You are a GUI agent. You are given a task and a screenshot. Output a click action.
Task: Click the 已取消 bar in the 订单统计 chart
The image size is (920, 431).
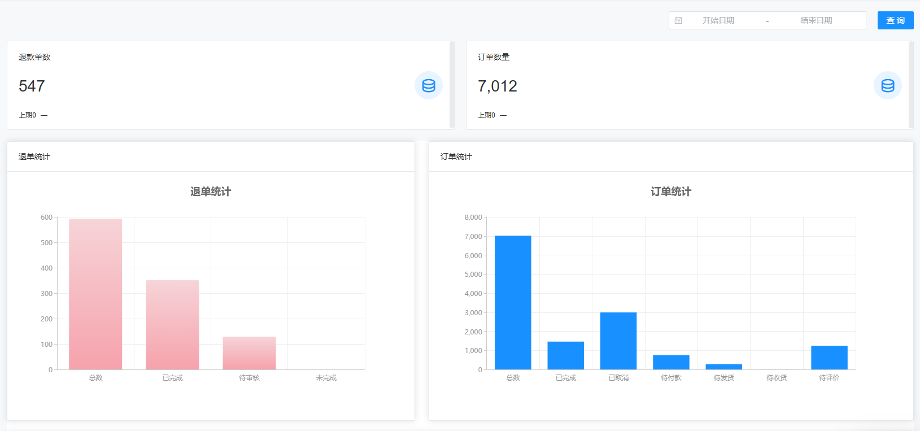click(618, 341)
